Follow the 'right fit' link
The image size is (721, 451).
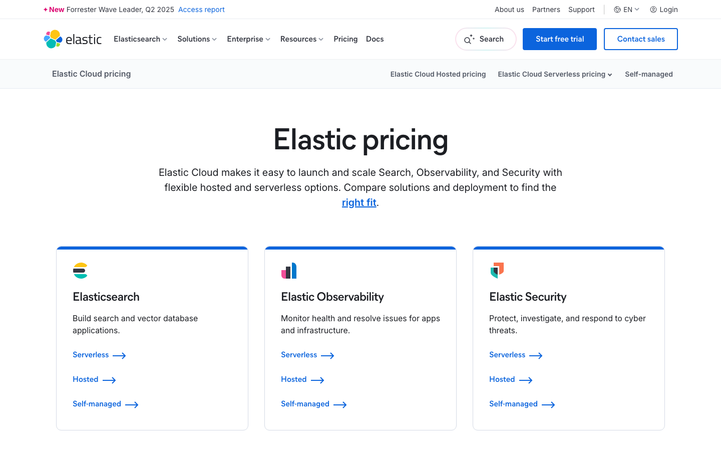click(359, 202)
